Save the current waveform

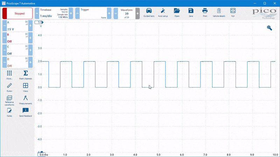[x=191, y=13]
